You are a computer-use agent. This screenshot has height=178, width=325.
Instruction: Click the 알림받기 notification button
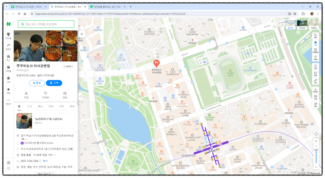69,66
